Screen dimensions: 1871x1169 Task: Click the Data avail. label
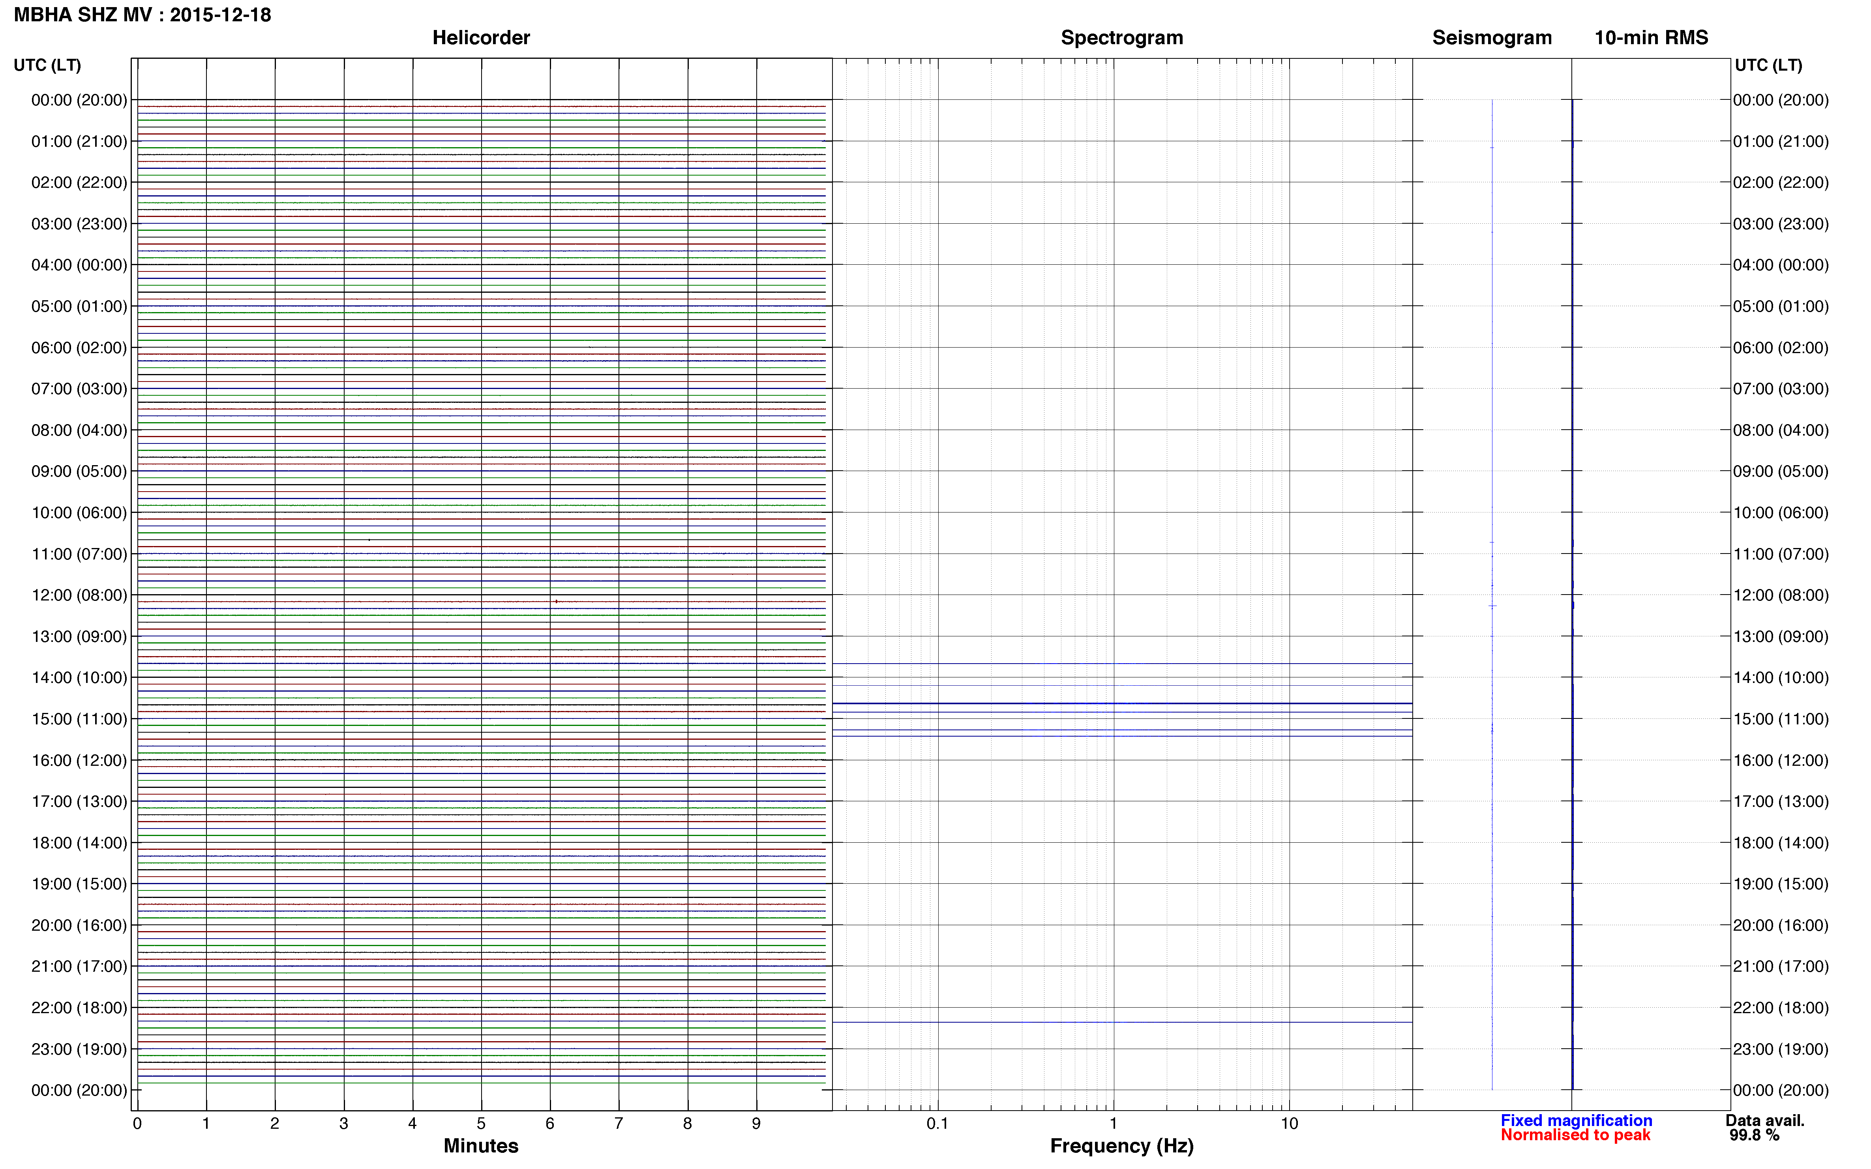pos(1765,1120)
